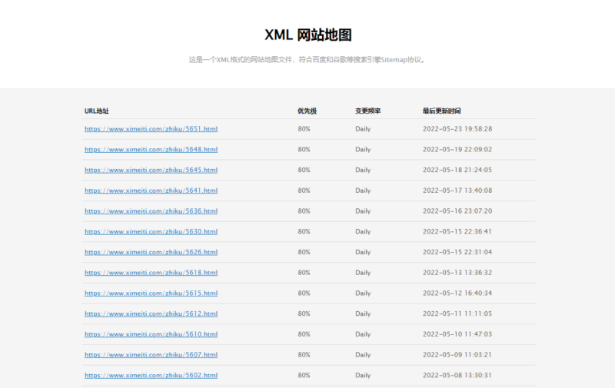This screenshot has height=388, width=615.
Task: Visit the zhiku/5626.html URL
Action: click(151, 252)
